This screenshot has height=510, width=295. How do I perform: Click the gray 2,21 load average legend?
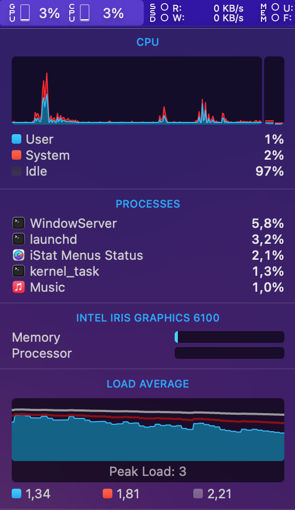pyautogui.click(x=212, y=493)
